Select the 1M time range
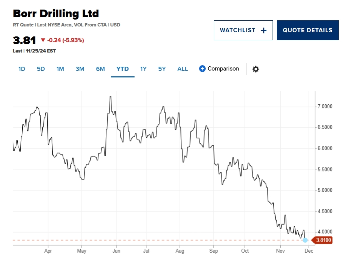Image resolution: width=346 pixels, height=263 pixels. [x=60, y=69]
